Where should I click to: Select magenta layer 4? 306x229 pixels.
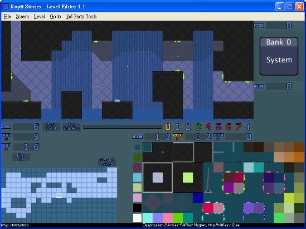(x=208, y=127)
